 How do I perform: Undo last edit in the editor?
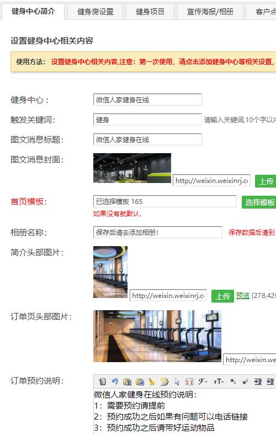[x=115, y=381]
